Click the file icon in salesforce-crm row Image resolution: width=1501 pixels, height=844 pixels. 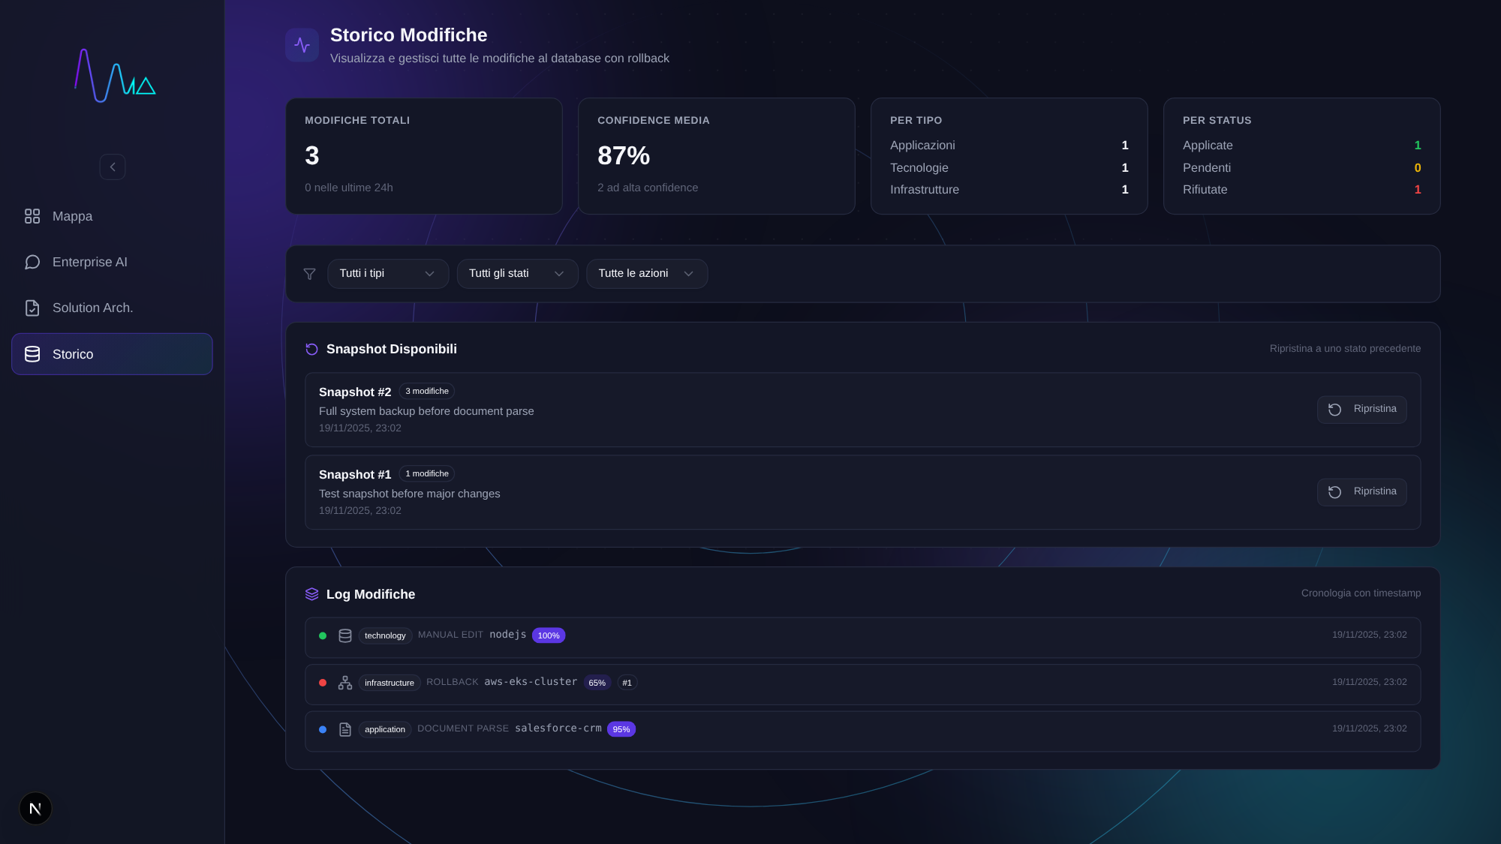point(345,729)
